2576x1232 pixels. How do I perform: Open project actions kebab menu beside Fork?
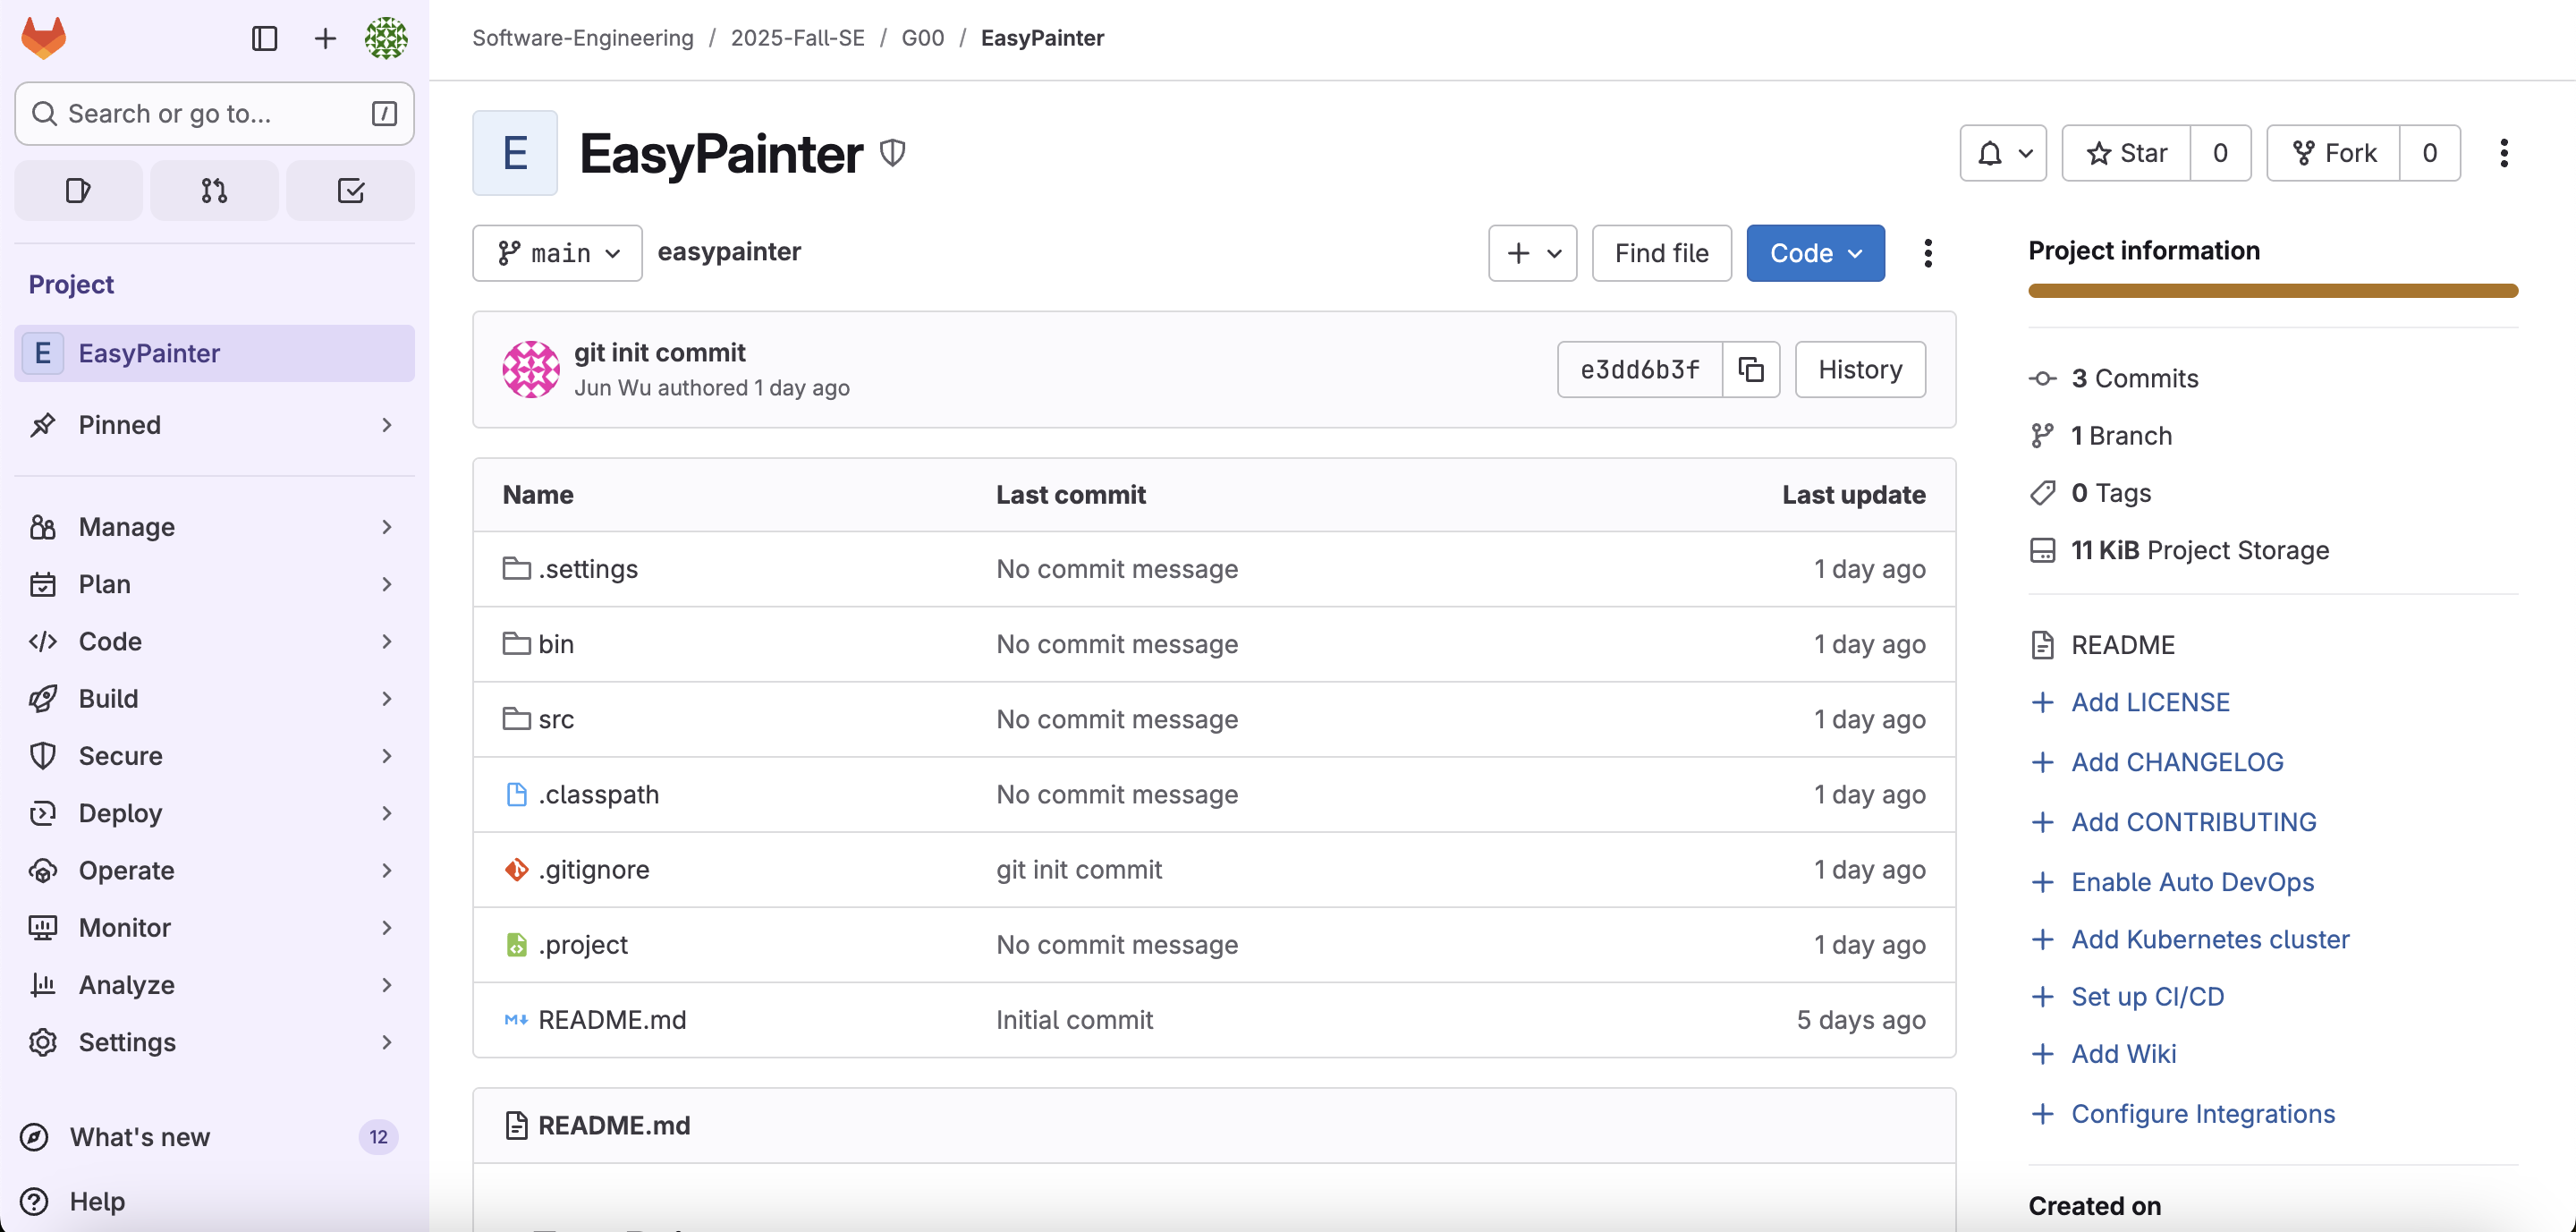click(2503, 153)
